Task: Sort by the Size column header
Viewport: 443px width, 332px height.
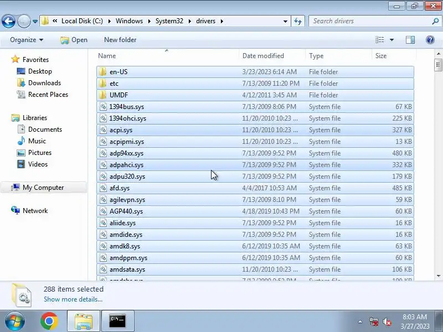Action: pos(394,56)
